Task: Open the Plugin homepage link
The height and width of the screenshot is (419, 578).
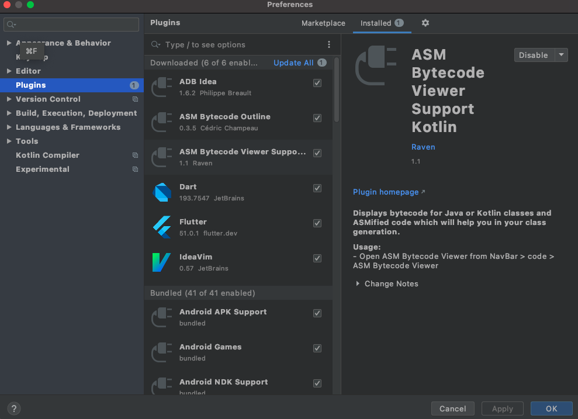Action: (386, 192)
